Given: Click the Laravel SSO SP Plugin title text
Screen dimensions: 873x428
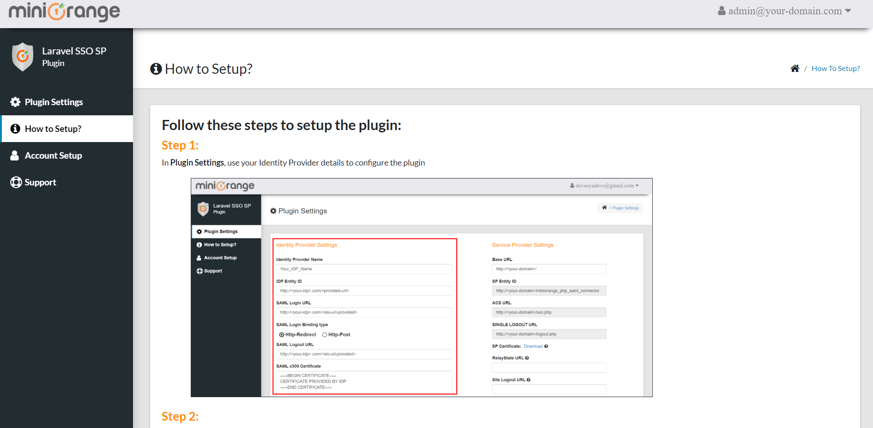Looking at the screenshot, I should [x=74, y=57].
